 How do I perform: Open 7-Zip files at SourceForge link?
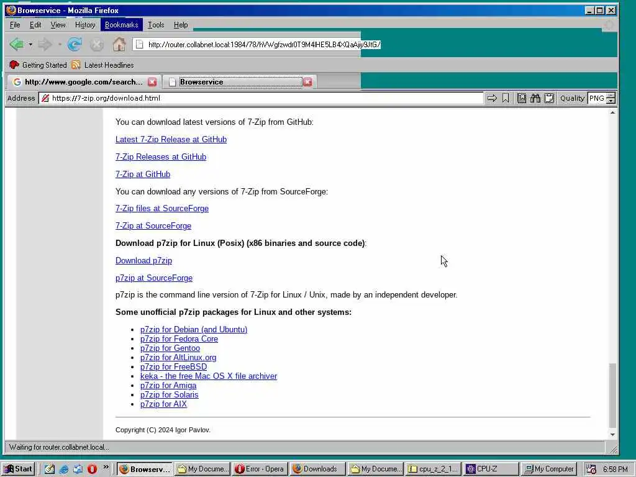click(162, 209)
